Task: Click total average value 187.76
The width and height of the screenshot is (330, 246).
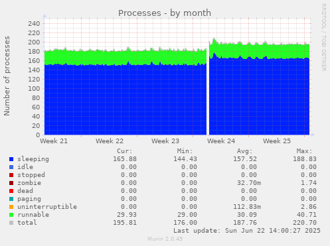Action: pyautogui.click(x=245, y=223)
